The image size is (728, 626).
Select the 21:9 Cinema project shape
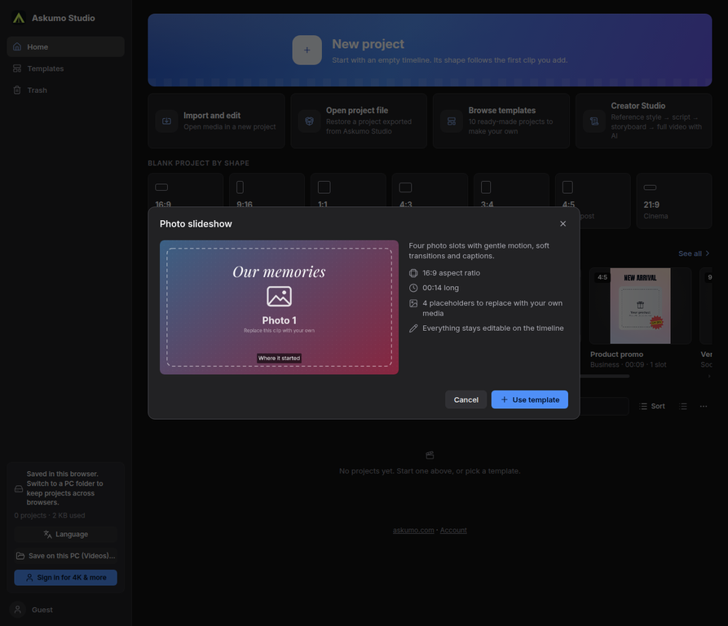(674, 201)
